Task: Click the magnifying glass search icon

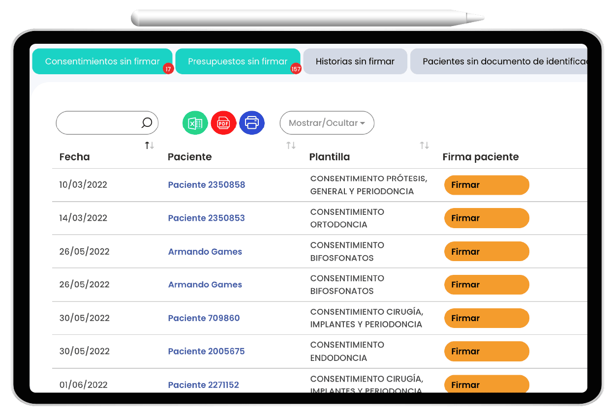Action: click(147, 123)
